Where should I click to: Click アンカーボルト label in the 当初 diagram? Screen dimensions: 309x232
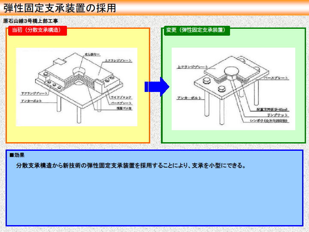point(31,101)
